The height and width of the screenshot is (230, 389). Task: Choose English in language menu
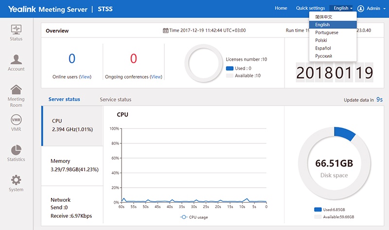pos(333,25)
